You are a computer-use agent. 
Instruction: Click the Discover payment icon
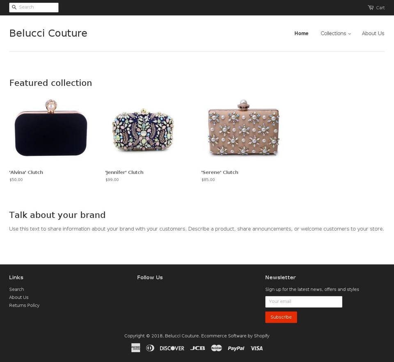tap(172, 348)
